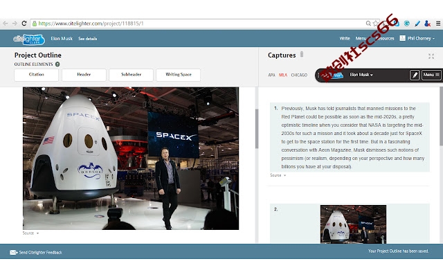The height and width of the screenshot is (277, 443).
Task: Click the teal circular extension icon
Action: coord(407,24)
